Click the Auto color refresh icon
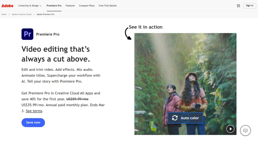This screenshot has height=143, width=258. (175, 118)
